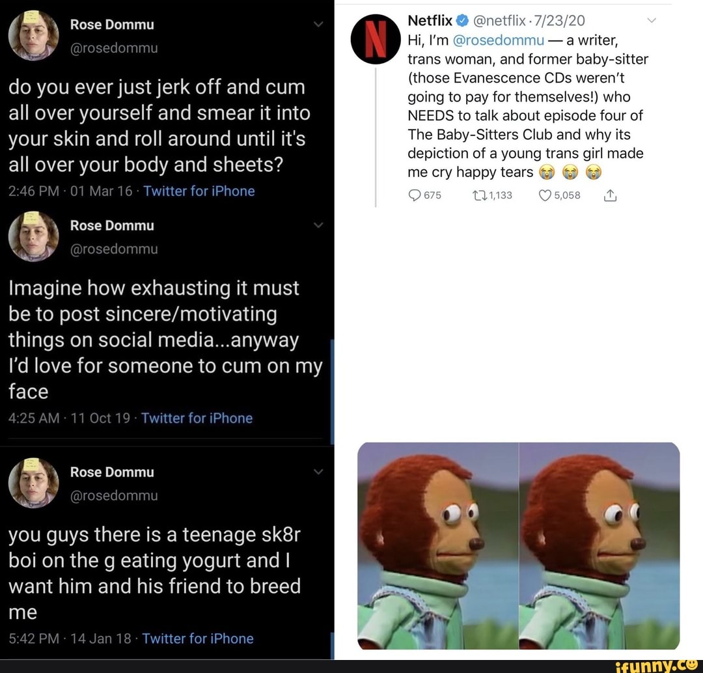
Task: Open the right puppet image
Action: (600, 546)
